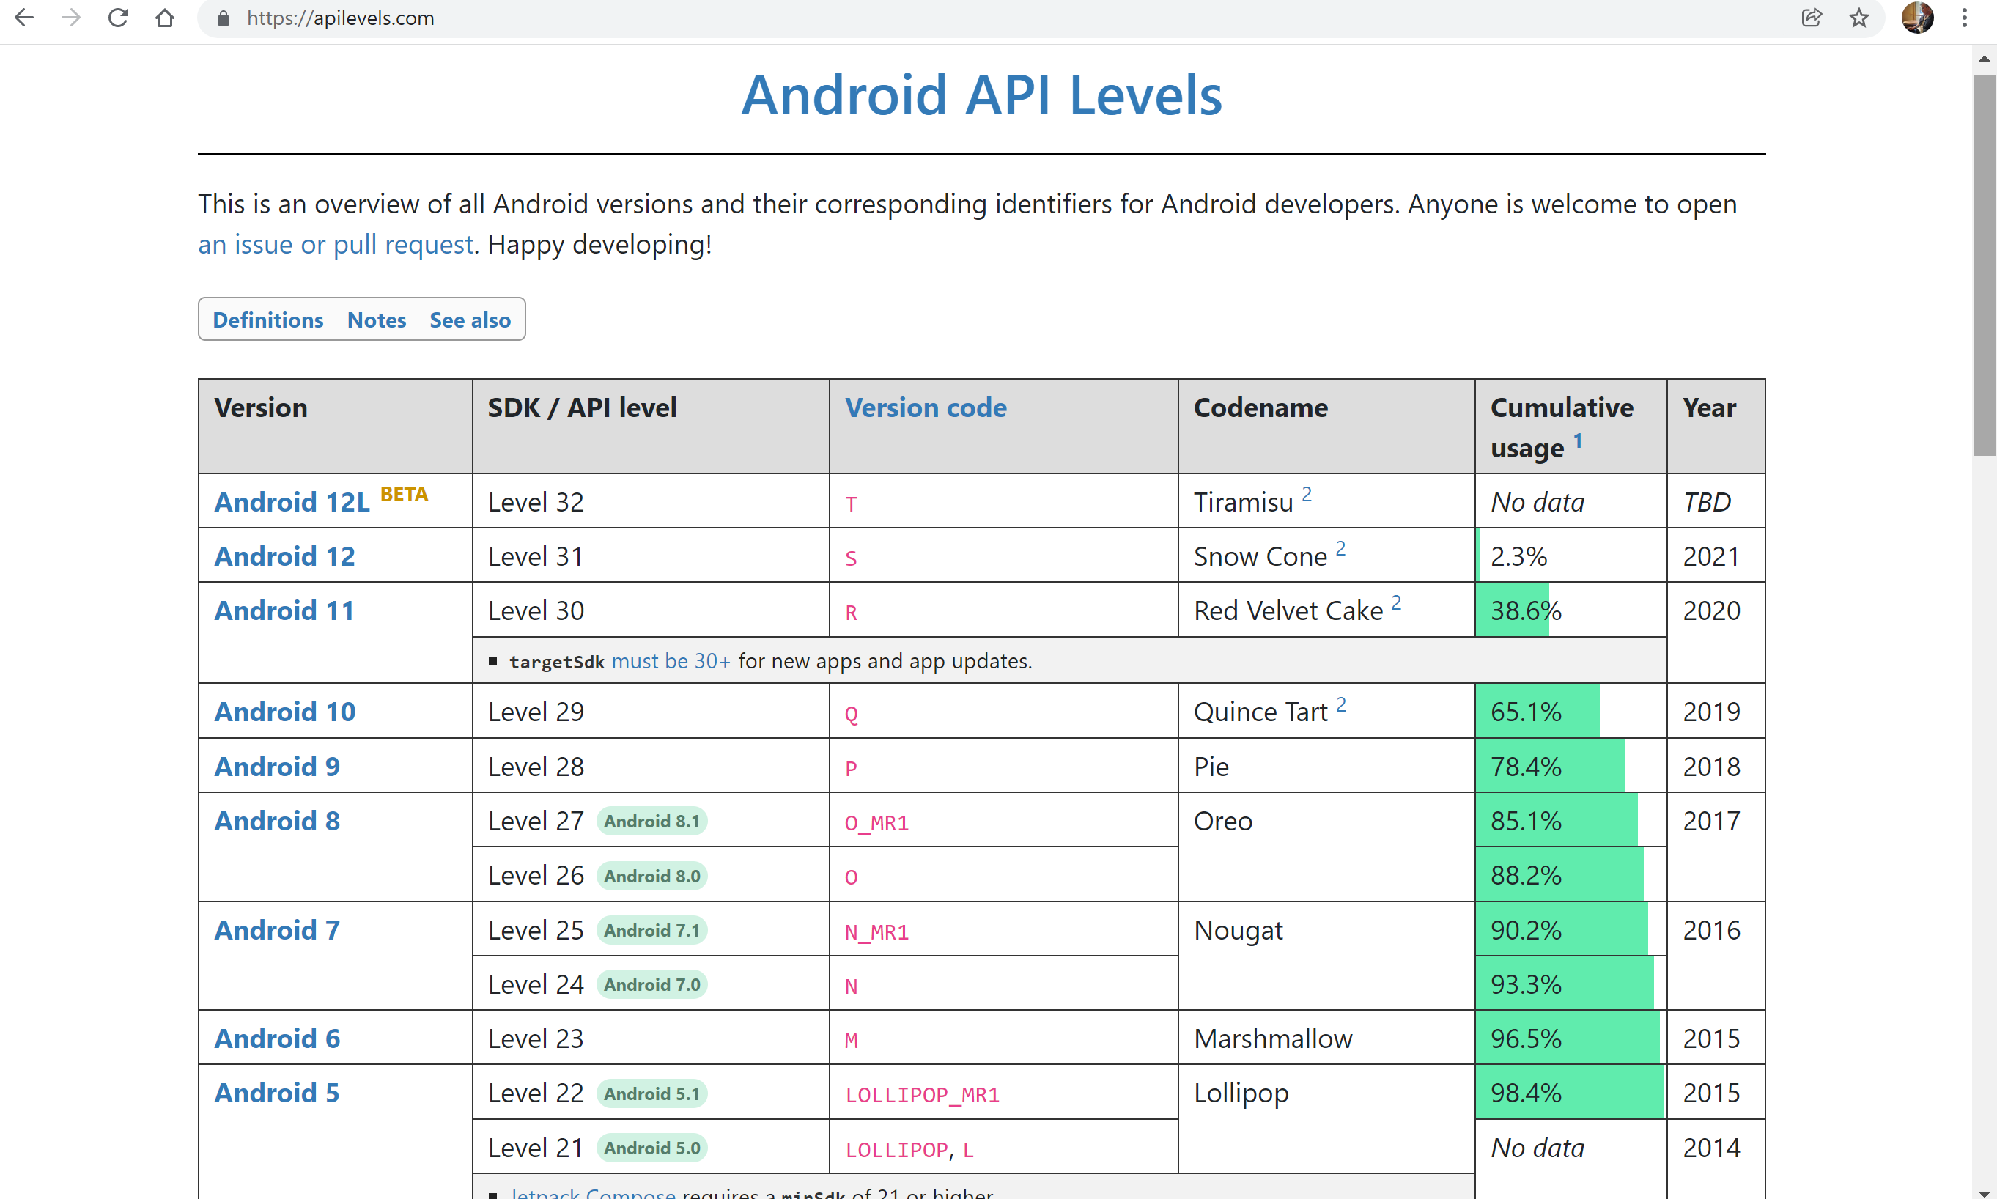Open the Android 10 version link
Viewport: 1997px width, 1199px height.
284,711
